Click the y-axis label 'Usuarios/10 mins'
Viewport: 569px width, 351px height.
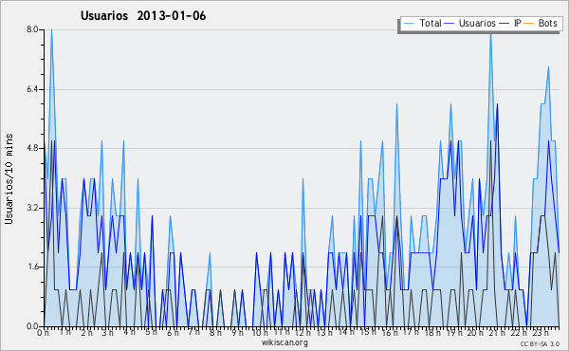(9, 178)
